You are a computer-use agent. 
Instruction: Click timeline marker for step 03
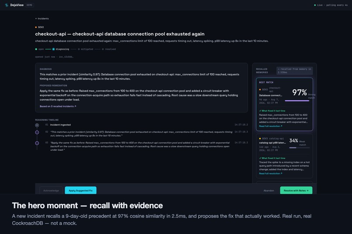37,143
